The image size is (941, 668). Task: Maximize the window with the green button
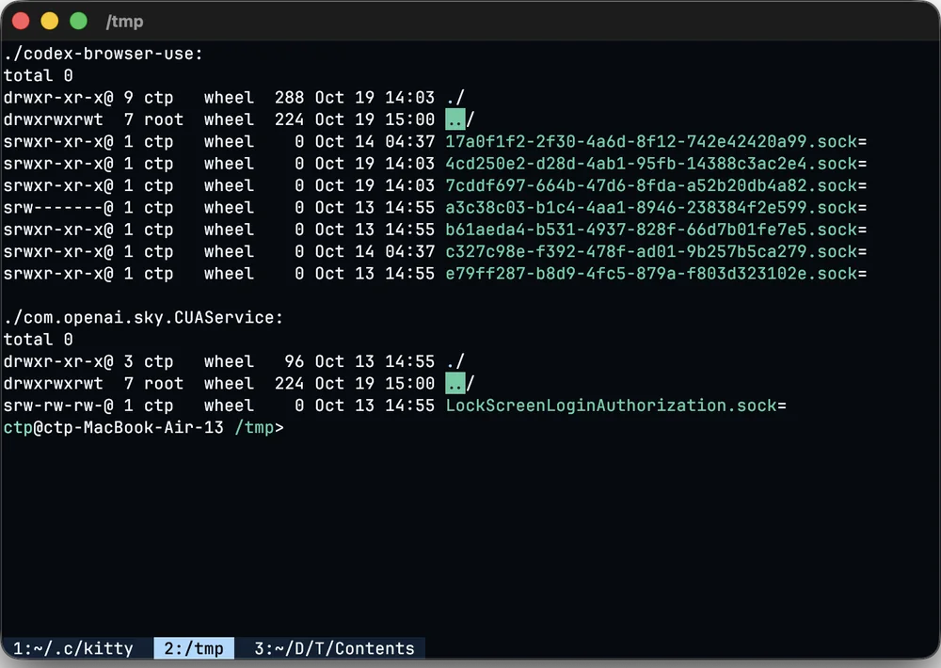pyautogui.click(x=79, y=21)
